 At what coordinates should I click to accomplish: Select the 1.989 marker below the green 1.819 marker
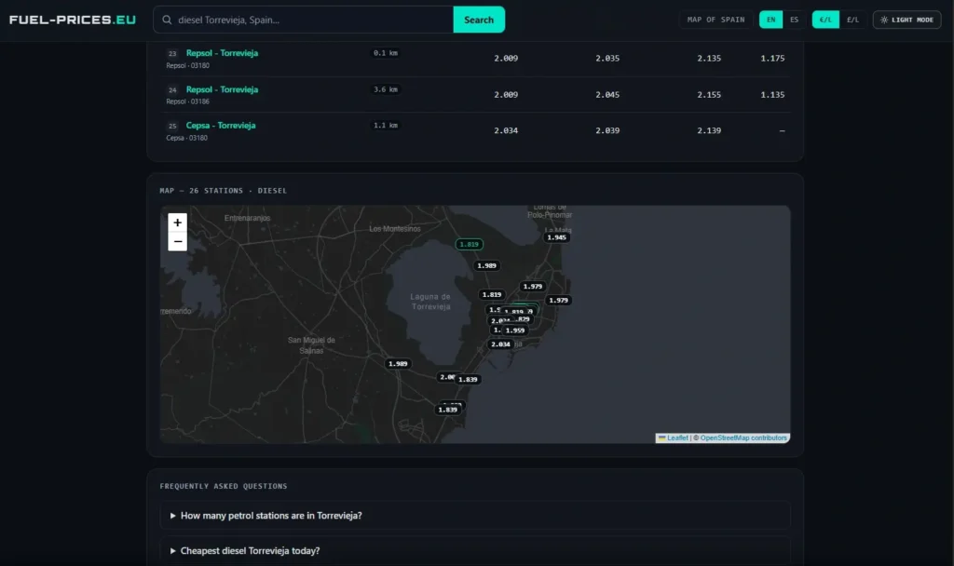point(486,265)
